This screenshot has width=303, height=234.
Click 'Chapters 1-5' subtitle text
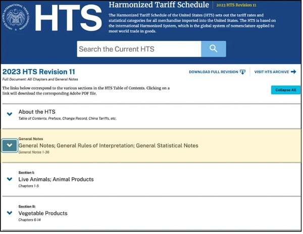pyautogui.click(x=29, y=186)
